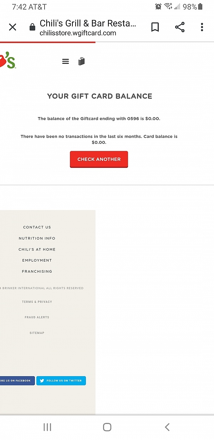Open the shopping bag cart icon
Screen dimensions: 214x440
(82, 61)
